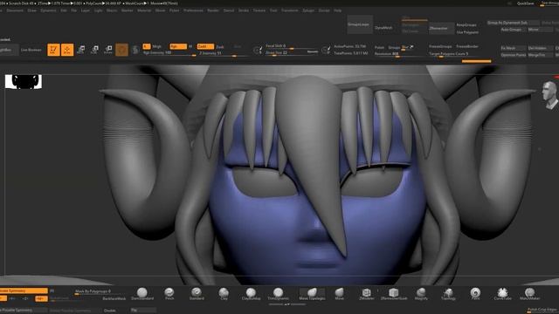559x314 pixels.
Task: Toggle FreezeGroups option
Action: click(440, 46)
